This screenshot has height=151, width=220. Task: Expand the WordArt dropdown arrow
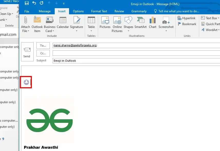click(x=219, y=30)
